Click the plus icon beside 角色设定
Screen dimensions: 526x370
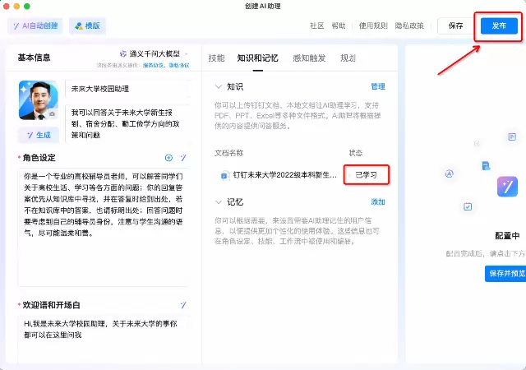[168, 158]
